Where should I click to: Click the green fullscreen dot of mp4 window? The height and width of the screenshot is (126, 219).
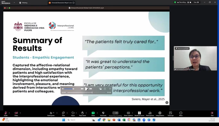point(9,8)
